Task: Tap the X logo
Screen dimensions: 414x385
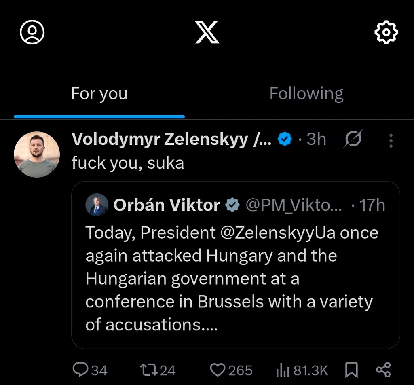Action: click(207, 32)
